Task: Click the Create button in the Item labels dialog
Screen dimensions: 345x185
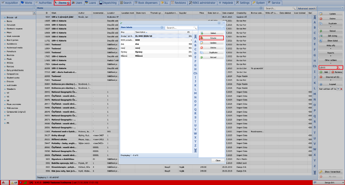Action: pos(211,38)
